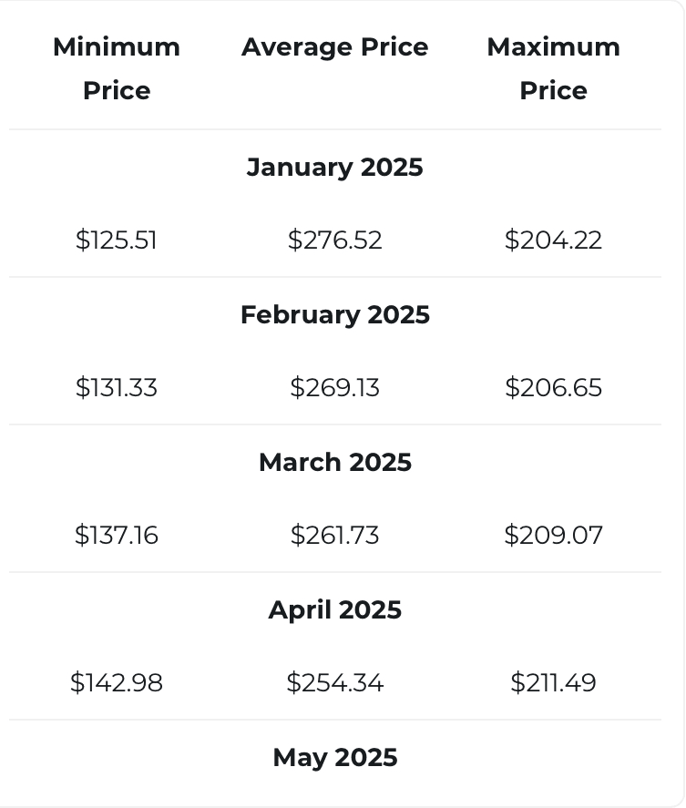Click January maximum price $204.22

[x=553, y=240]
